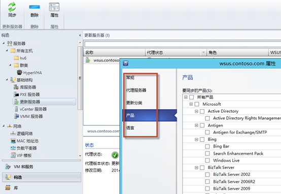Collapse the 构造 navigation pane arrow
The image size is (281, 194).
tap(80, 35)
